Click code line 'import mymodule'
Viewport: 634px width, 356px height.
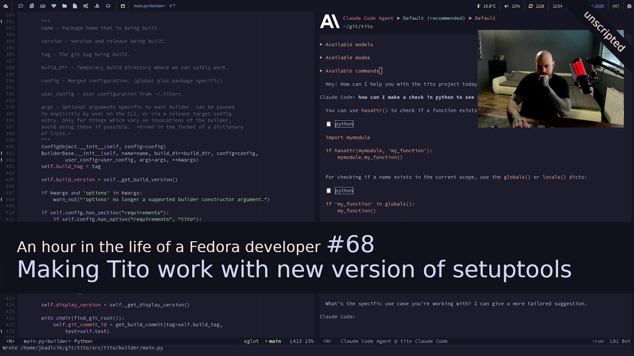(x=348, y=137)
